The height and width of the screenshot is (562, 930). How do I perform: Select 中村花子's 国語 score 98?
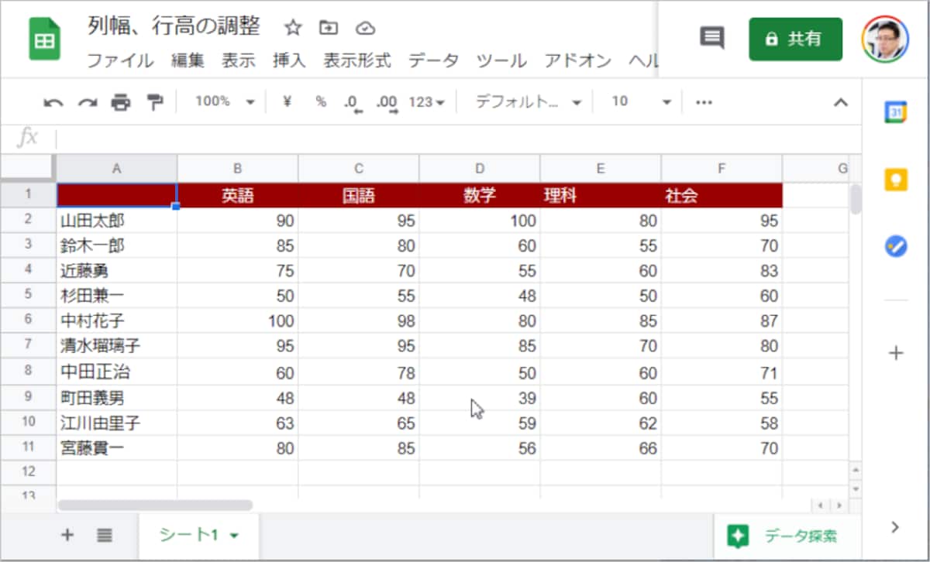pyautogui.click(x=359, y=320)
